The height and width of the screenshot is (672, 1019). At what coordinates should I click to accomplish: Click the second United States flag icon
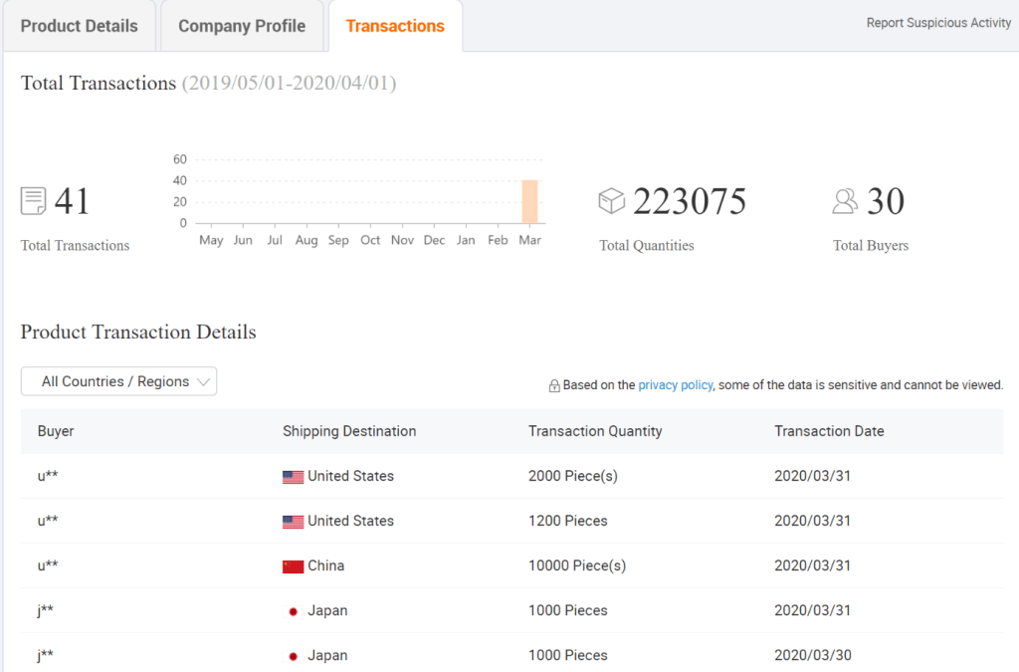click(293, 522)
